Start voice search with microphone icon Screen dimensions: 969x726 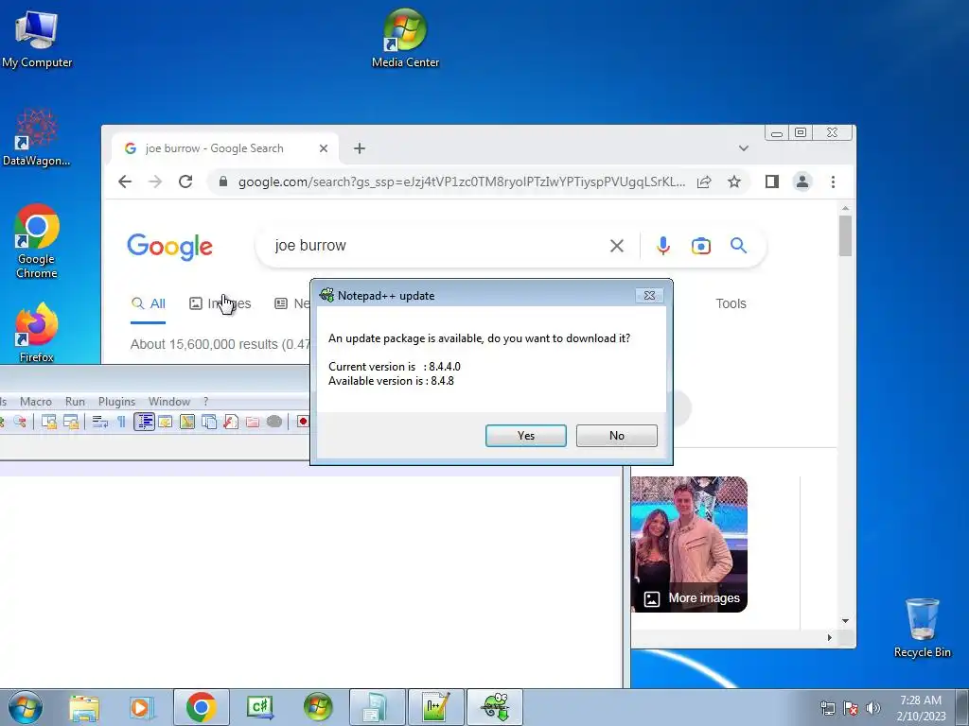tap(663, 246)
